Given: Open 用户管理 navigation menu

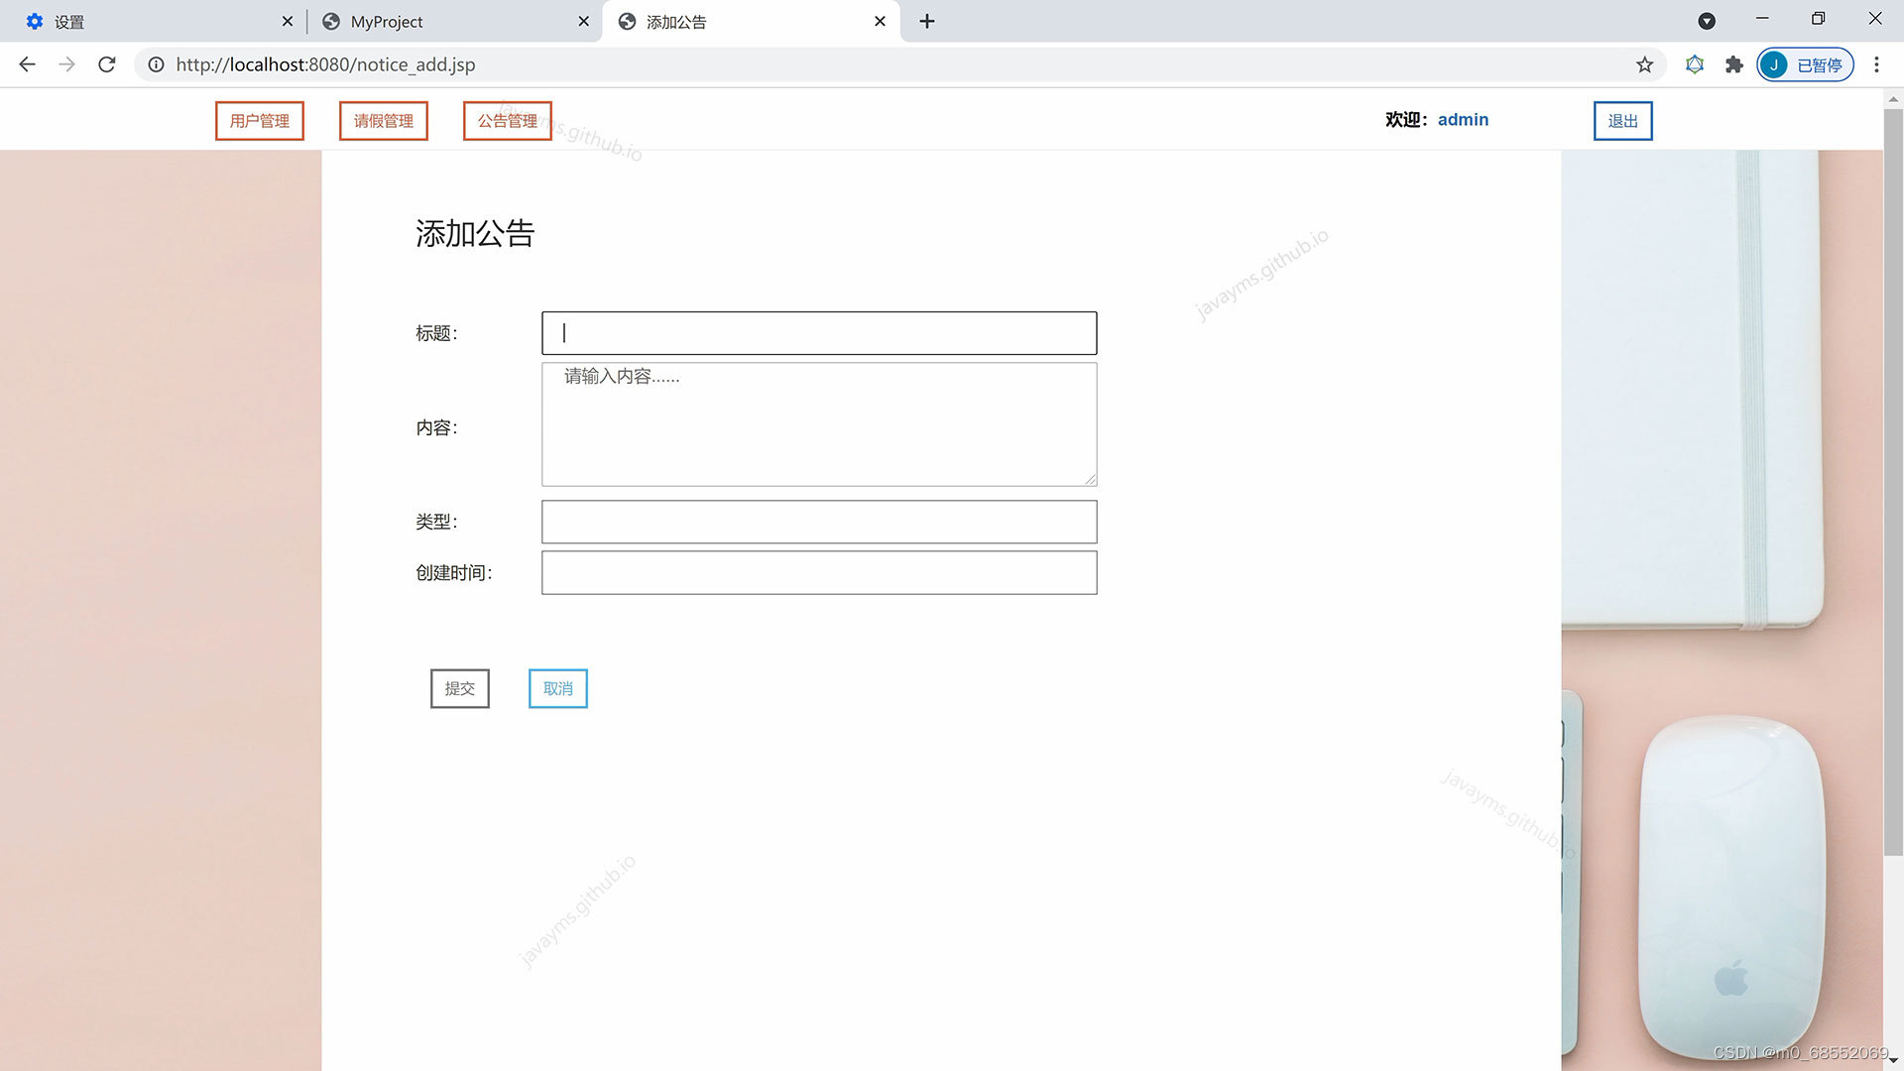Looking at the screenshot, I should [x=260, y=121].
